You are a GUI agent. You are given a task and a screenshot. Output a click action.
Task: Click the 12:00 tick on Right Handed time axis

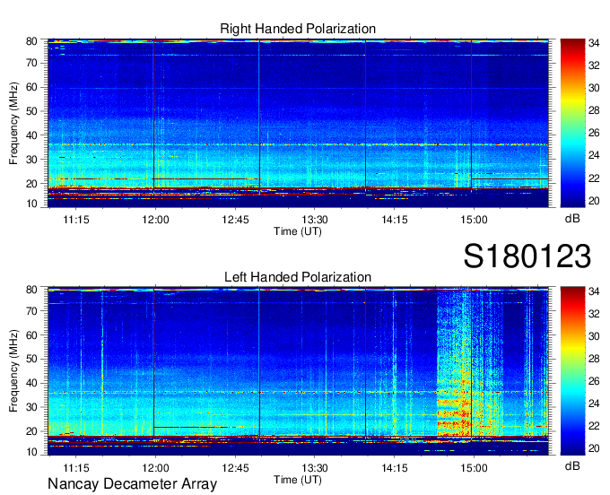(155, 220)
